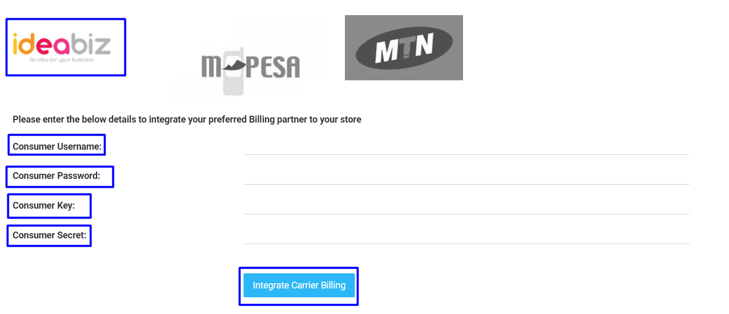The height and width of the screenshot is (314, 729).
Task: Click the 'Consumer Secret:' label
Action: [x=49, y=235]
